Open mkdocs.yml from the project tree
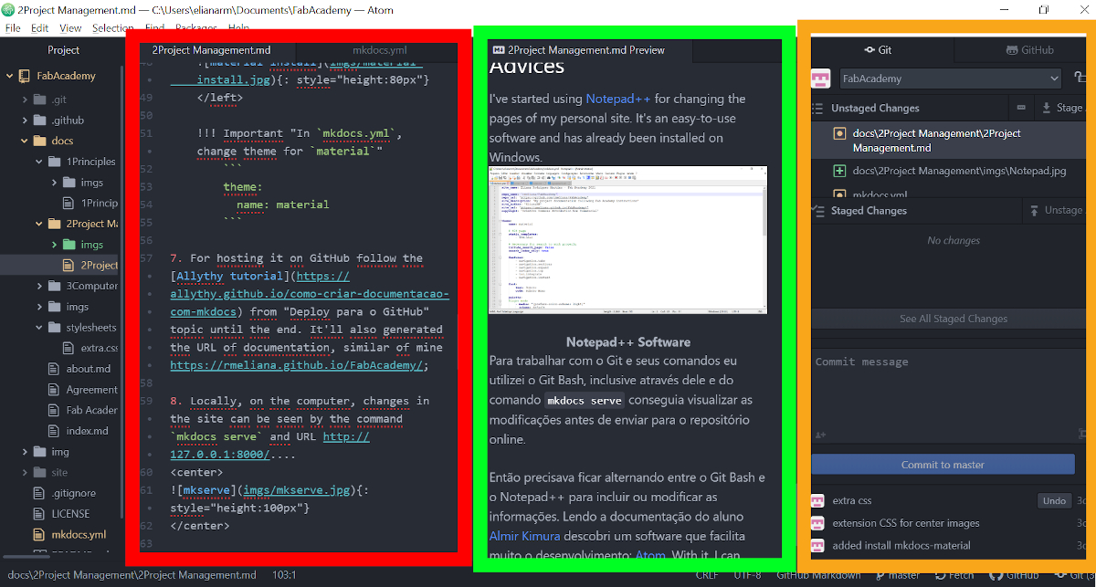 point(79,535)
